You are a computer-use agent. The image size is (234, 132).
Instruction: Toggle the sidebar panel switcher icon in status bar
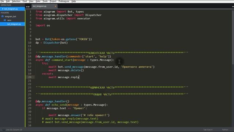click(x=4, y=129)
